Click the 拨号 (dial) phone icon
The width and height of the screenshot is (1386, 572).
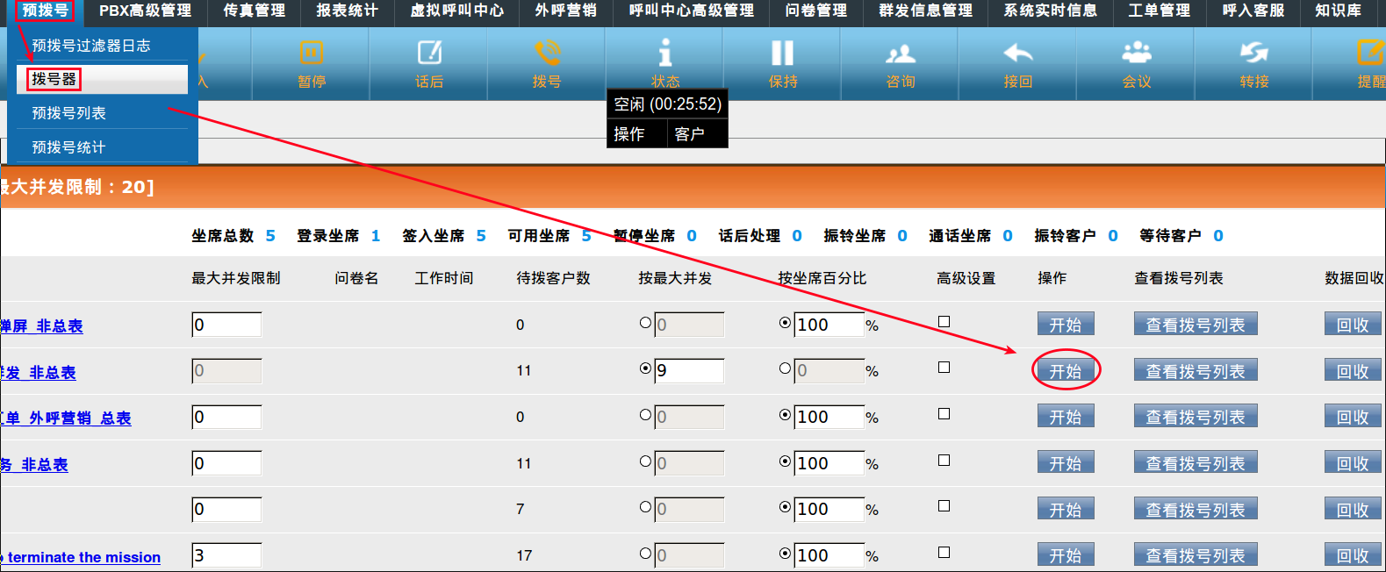coord(547,54)
